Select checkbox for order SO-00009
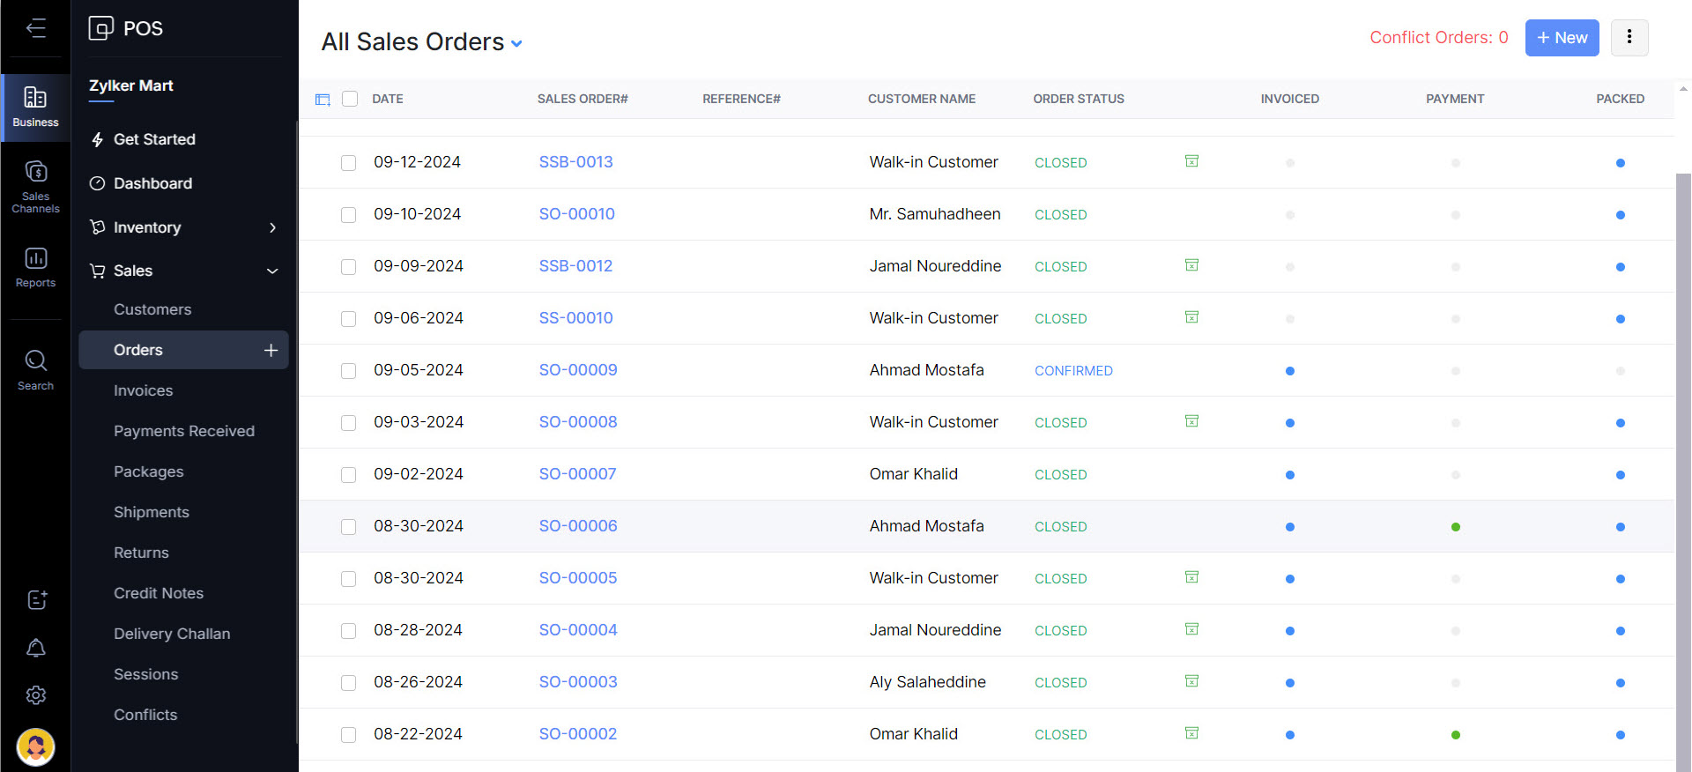1692x772 pixels. pyautogui.click(x=349, y=371)
